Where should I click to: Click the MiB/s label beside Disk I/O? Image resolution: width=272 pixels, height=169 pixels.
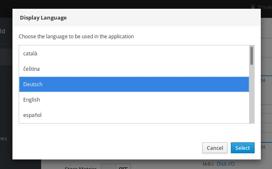[x=208, y=164]
